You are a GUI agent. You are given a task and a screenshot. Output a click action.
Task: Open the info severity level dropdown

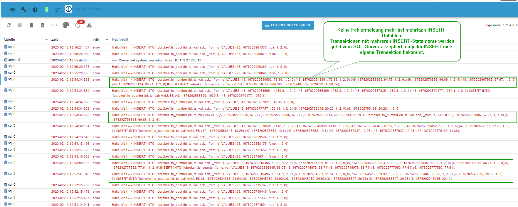pos(101,39)
